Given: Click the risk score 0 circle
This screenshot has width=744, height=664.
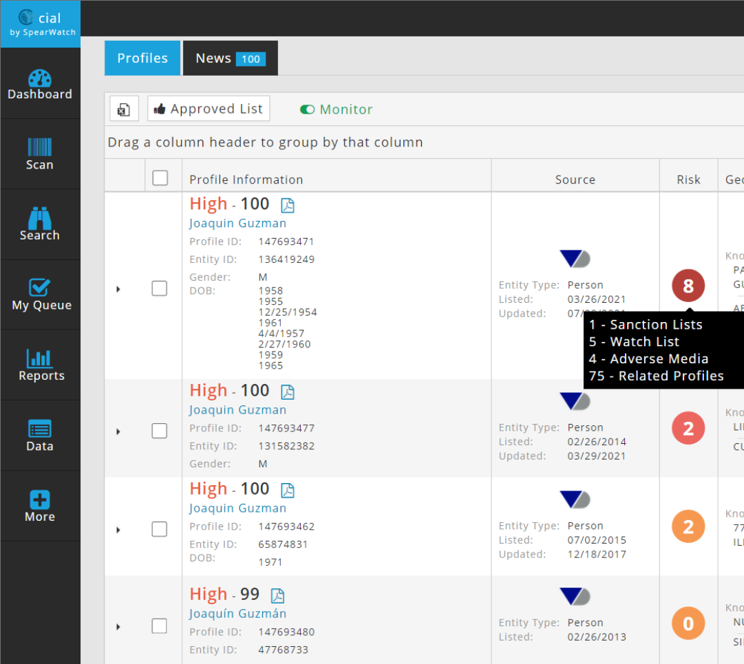Looking at the screenshot, I should tap(688, 623).
